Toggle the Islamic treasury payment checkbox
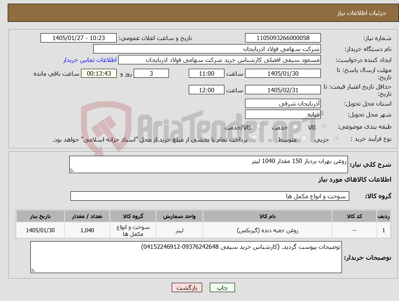The width and height of the screenshot is (399, 301). (x=254, y=138)
